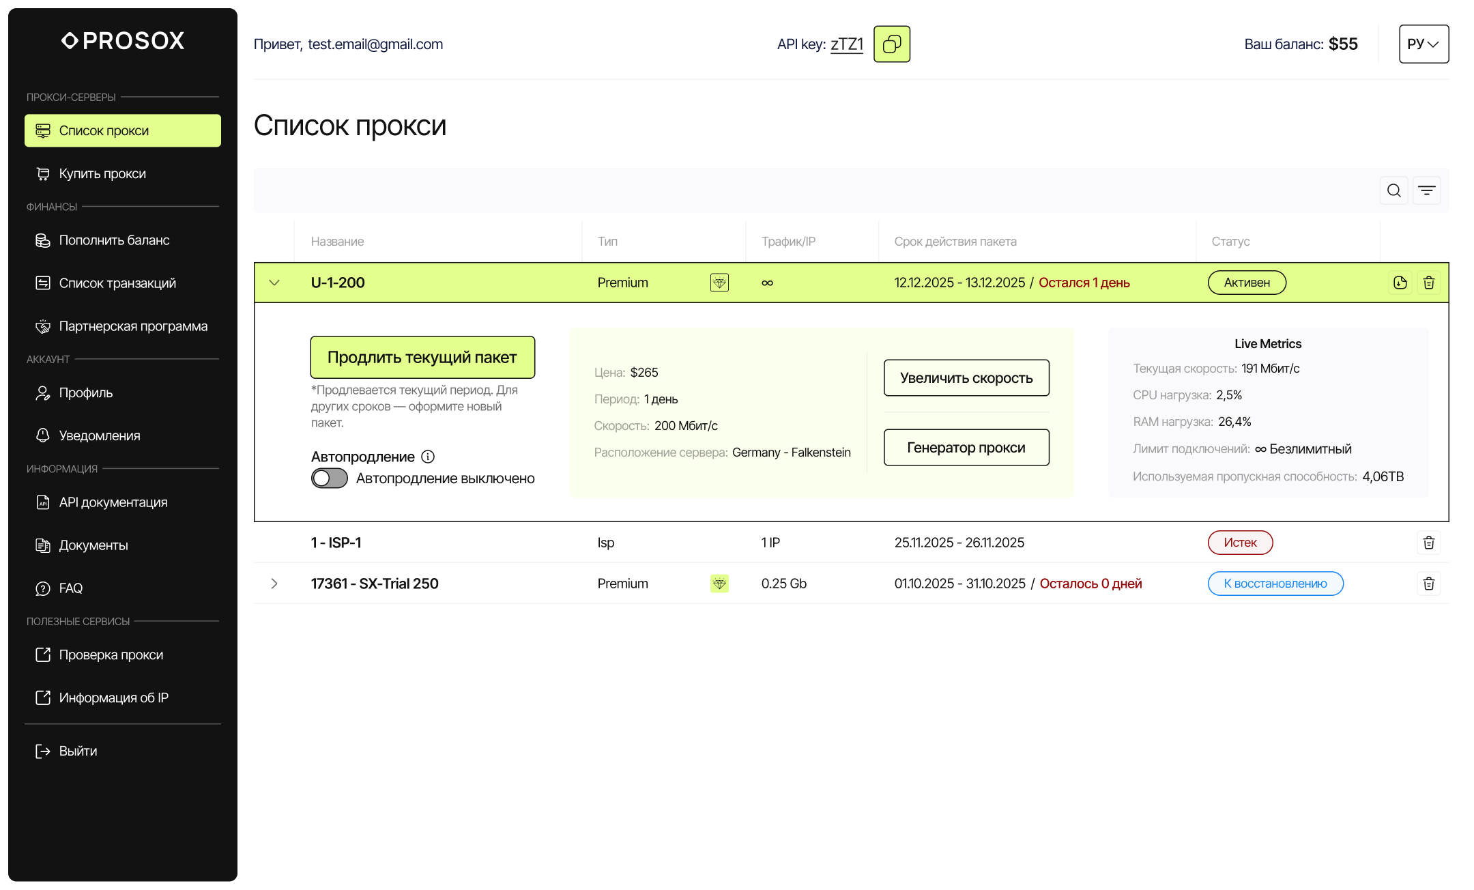Click the auto-renewal info icon
1474x890 pixels.
428,457
